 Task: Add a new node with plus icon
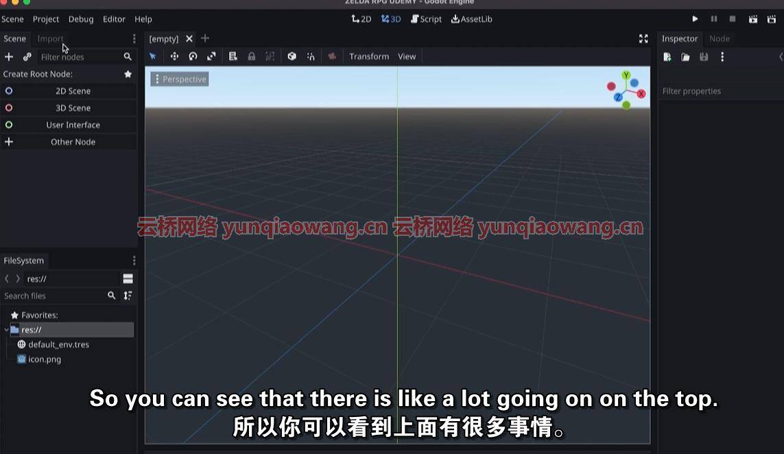pyautogui.click(x=9, y=57)
